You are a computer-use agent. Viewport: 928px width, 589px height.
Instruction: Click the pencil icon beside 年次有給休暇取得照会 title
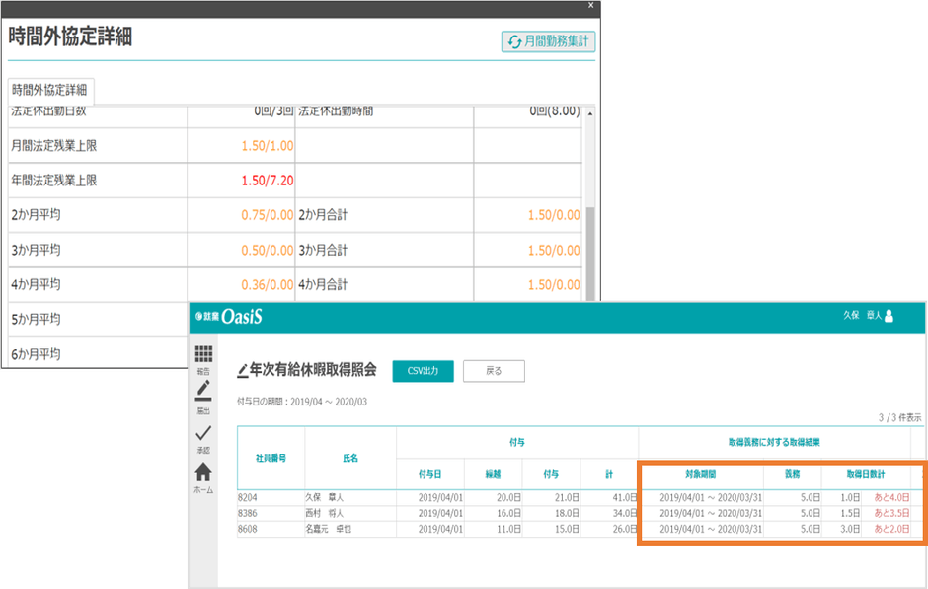point(243,372)
